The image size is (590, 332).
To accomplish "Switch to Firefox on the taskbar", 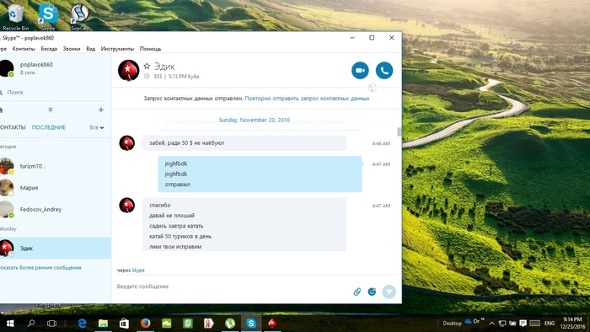I will click(145, 324).
